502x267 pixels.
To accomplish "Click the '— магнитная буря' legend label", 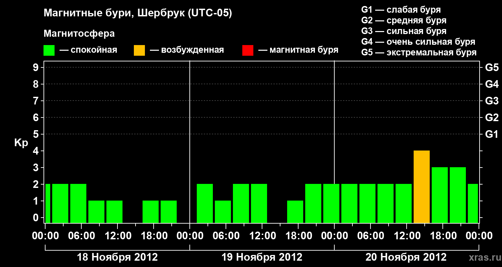I will 299,50.
